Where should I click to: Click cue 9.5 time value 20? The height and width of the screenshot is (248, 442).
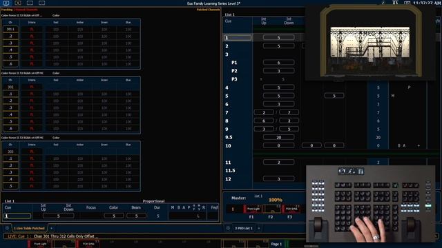pos(278,138)
